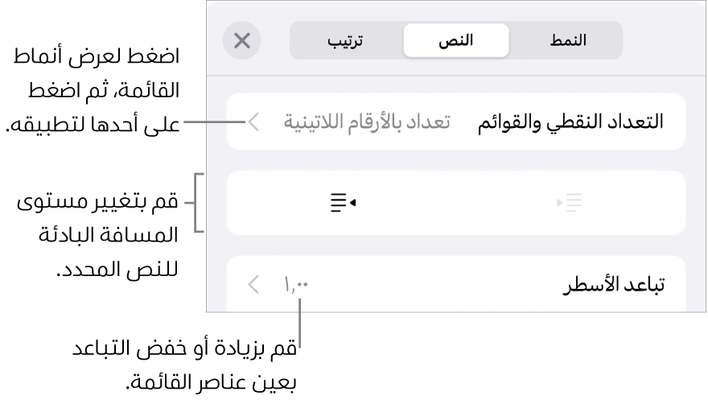Viewport: 708px width, 400px height.
Task: Increase the indent level of selected text
Action: [343, 204]
